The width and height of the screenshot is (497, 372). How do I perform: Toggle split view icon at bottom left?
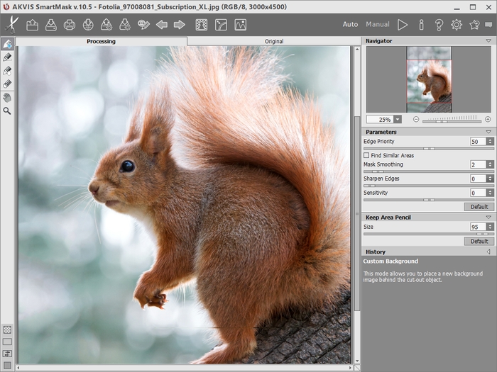(x=7, y=354)
